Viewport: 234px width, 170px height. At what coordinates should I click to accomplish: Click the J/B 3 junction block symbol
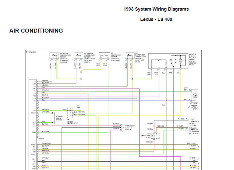click(x=70, y=113)
